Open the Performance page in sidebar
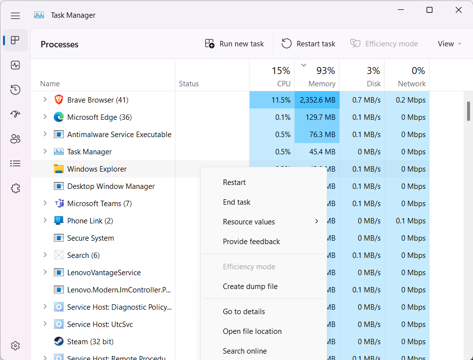 click(15, 65)
